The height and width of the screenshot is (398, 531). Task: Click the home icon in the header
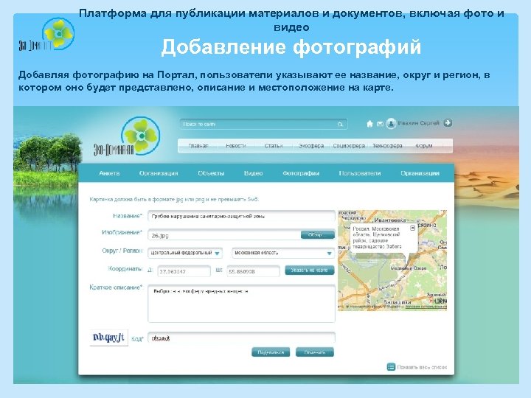(x=369, y=124)
